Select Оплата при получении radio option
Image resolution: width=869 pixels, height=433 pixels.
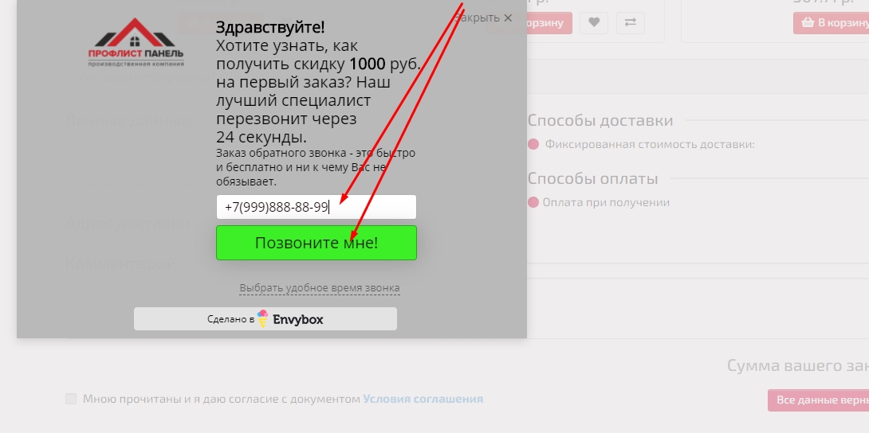point(533,202)
